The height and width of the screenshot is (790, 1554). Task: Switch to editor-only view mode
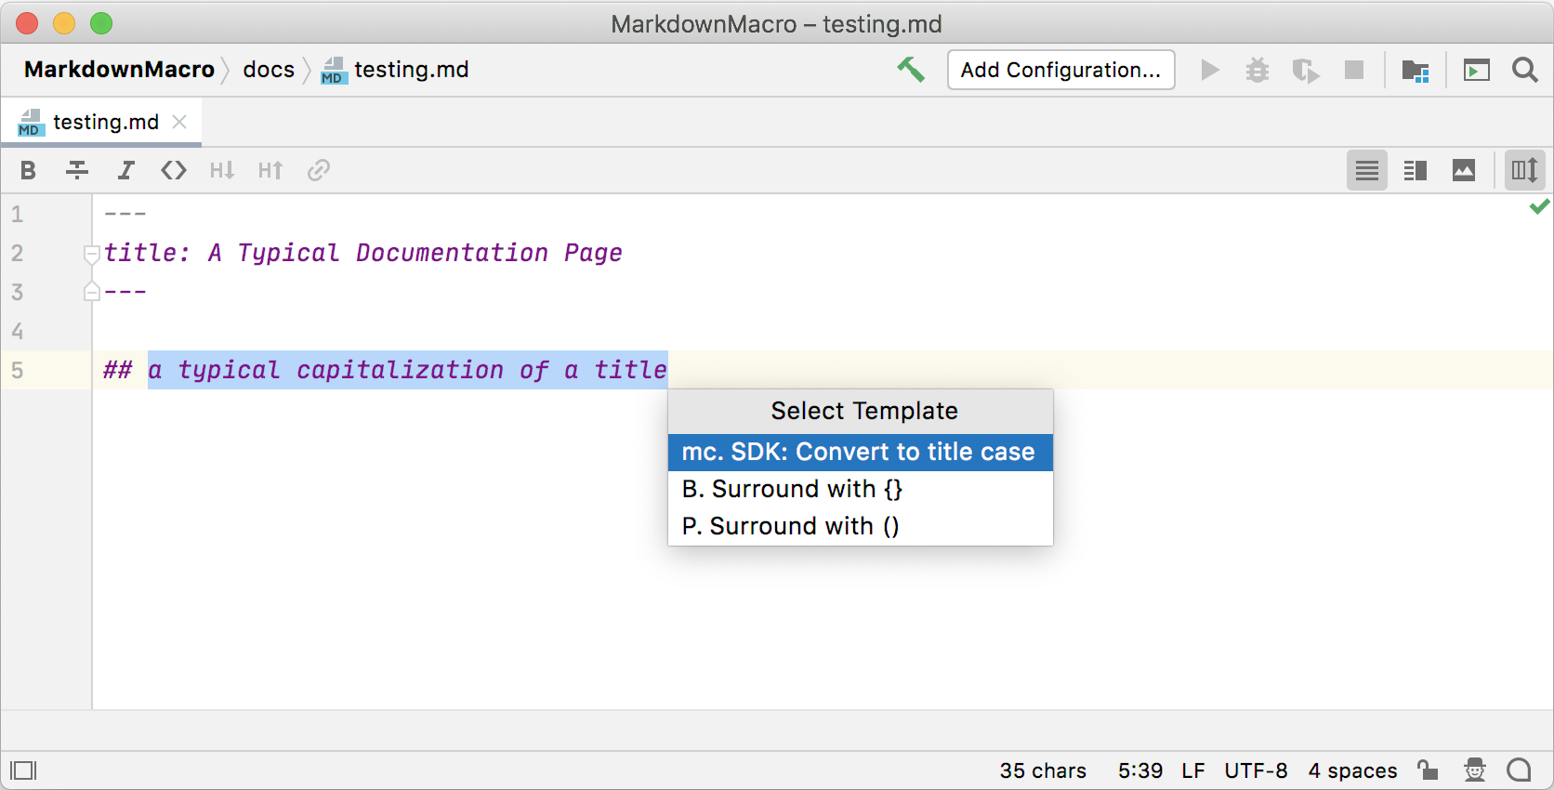1366,171
